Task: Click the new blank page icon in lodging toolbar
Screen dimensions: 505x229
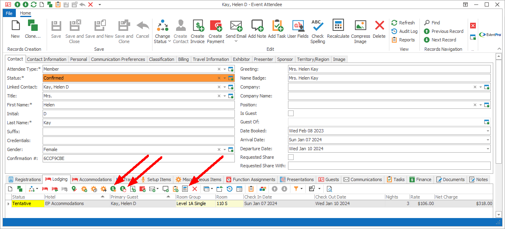Action: (x=10, y=189)
